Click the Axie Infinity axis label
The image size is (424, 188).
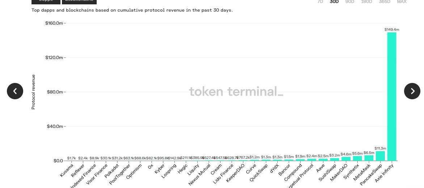click(385, 172)
